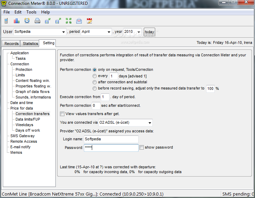Open the Tools menu
This screenshot has width=255, height=198.
(32, 12)
